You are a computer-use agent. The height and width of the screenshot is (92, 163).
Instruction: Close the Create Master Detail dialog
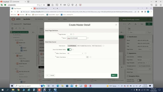(x=116, y=25)
